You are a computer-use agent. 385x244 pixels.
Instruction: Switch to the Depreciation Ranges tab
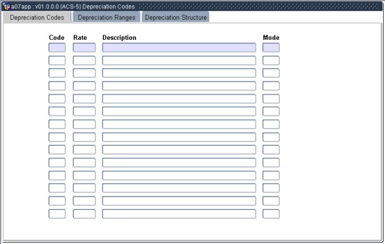107,17
